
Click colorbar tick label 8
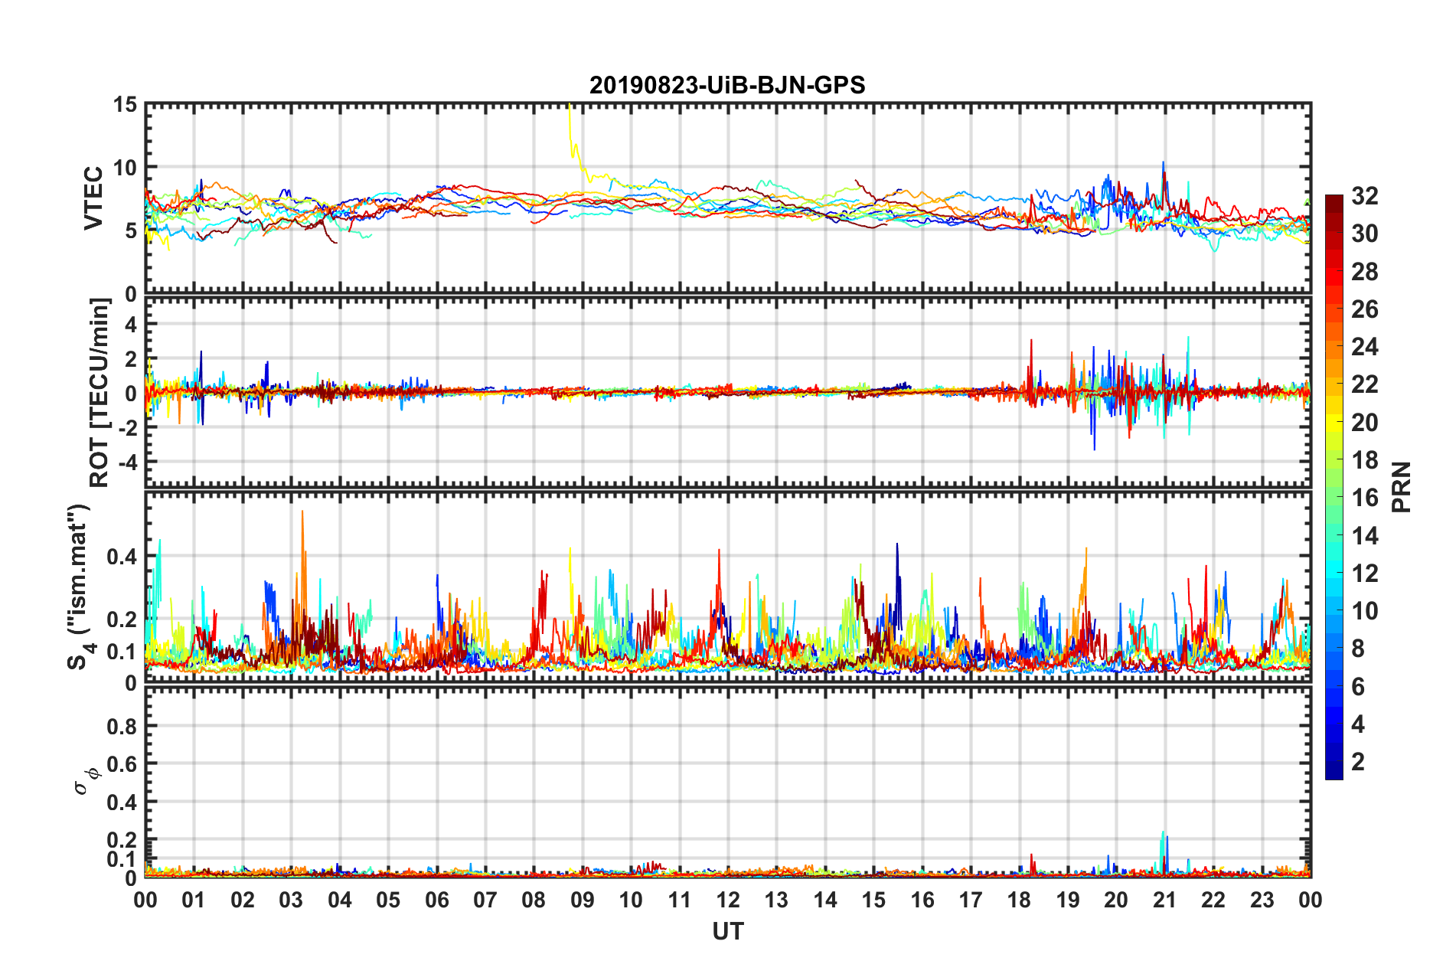click(x=1358, y=649)
